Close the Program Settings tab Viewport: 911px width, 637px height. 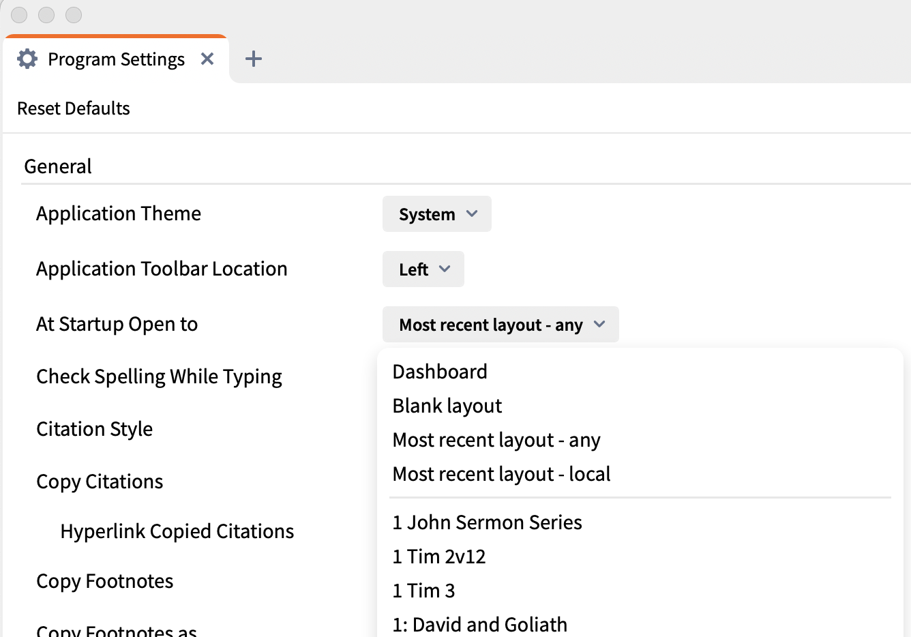pyautogui.click(x=207, y=59)
